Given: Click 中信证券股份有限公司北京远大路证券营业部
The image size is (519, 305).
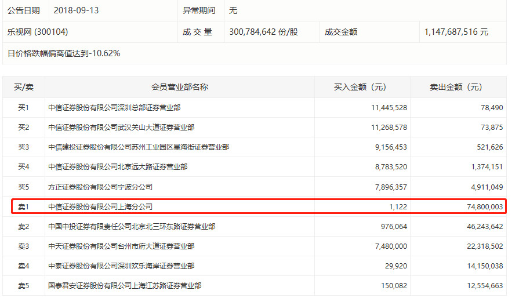Looking at the screenshot, I should (118, 167).
